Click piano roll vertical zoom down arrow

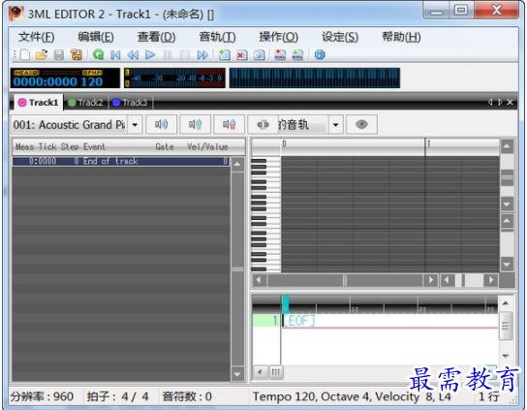pyautogui.click(x=507, y=264)
